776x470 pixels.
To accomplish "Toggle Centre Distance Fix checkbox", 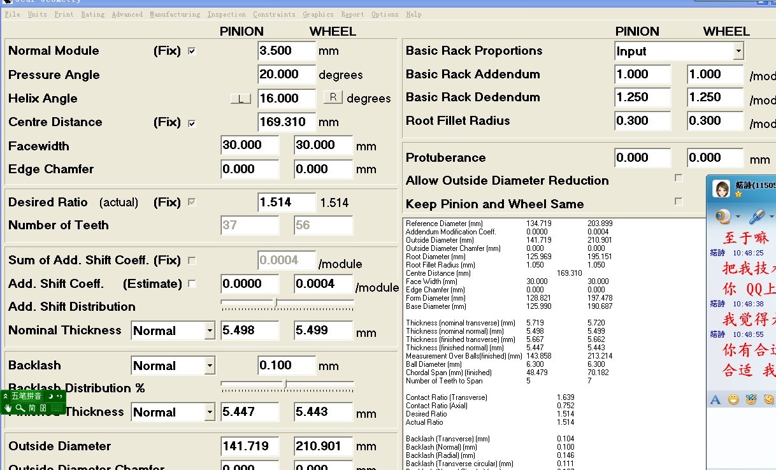I will pos(192,123).
